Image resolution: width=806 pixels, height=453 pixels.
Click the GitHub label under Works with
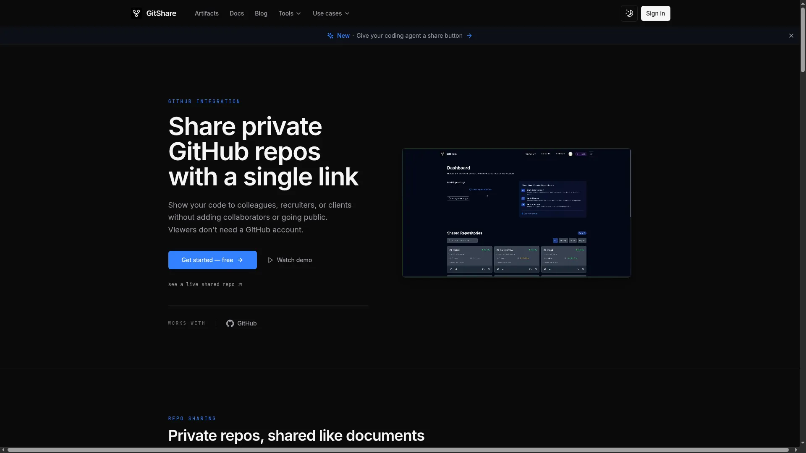247,323
